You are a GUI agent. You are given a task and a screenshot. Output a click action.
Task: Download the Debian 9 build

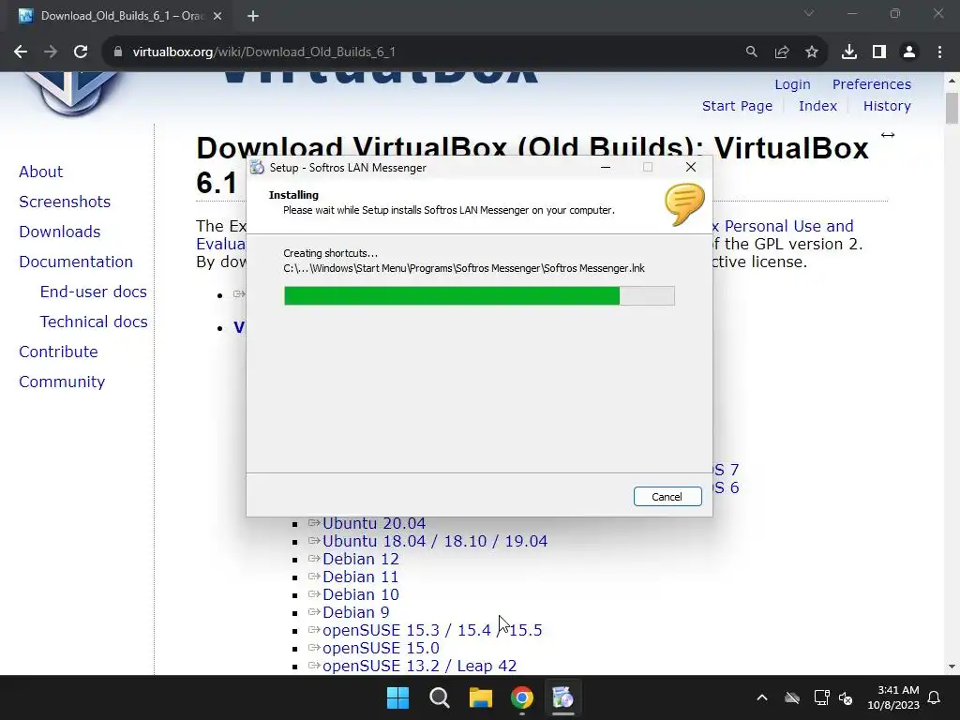tap(355, 612)
